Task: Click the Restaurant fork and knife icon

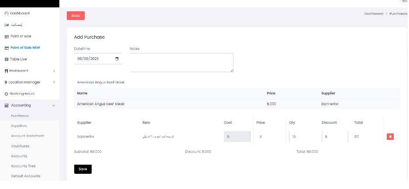Action: click(x=7, y=71)
